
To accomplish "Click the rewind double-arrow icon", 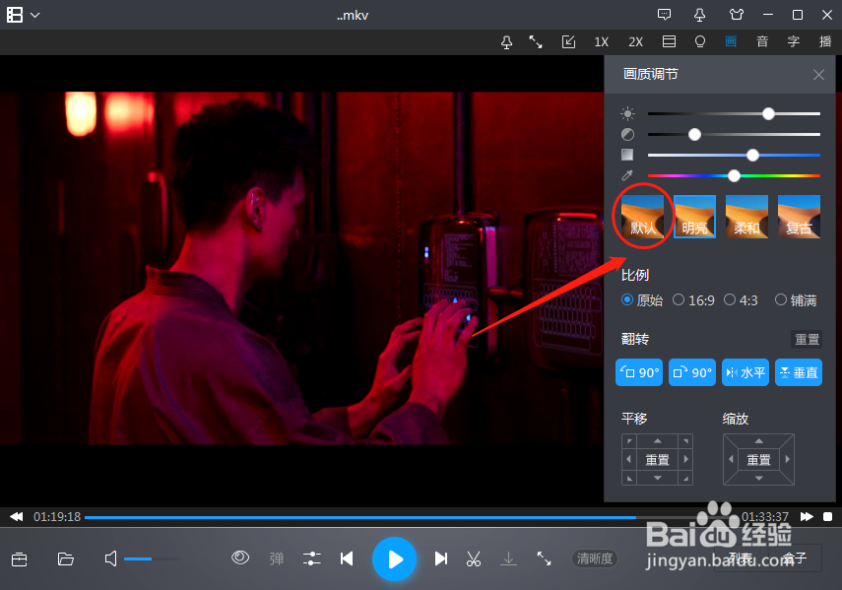I will click(17, 516).
